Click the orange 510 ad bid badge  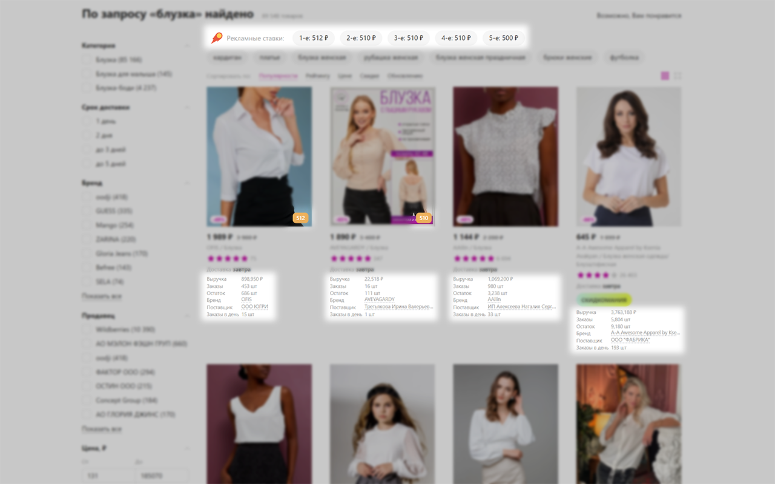tap(424, 218)
